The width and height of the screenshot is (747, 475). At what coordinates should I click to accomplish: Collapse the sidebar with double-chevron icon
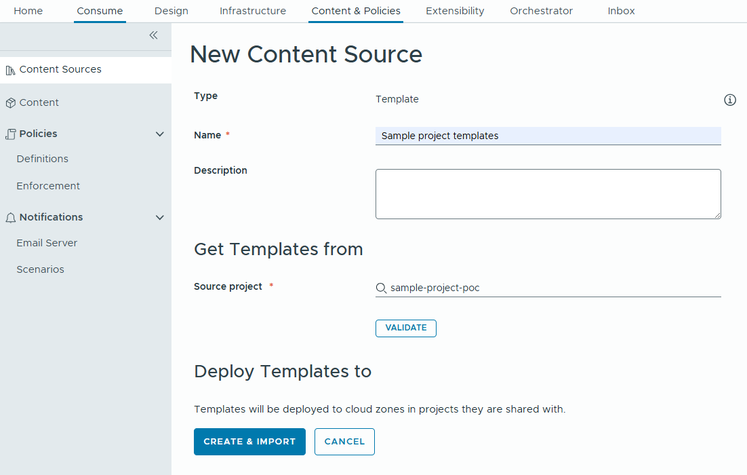pyautogui.click(x=153, y=35)
